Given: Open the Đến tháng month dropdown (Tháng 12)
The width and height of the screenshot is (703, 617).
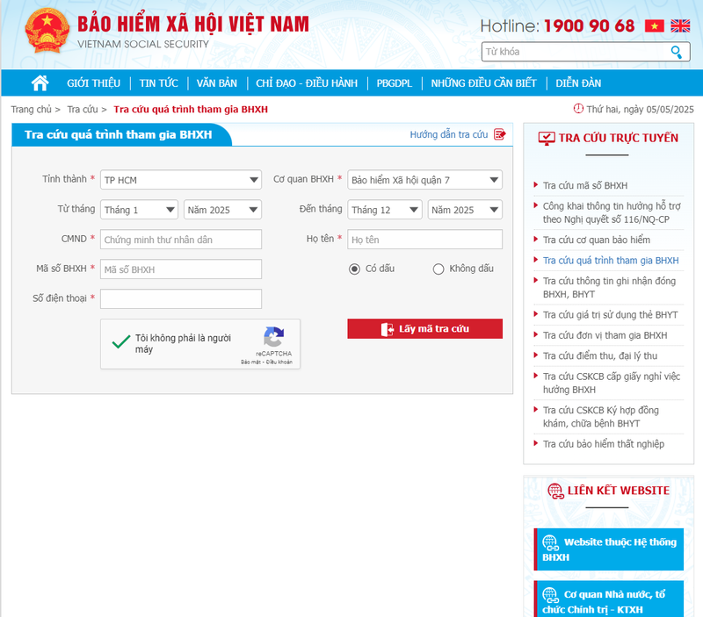Looking at the screenshot, I should click(385, 210).
